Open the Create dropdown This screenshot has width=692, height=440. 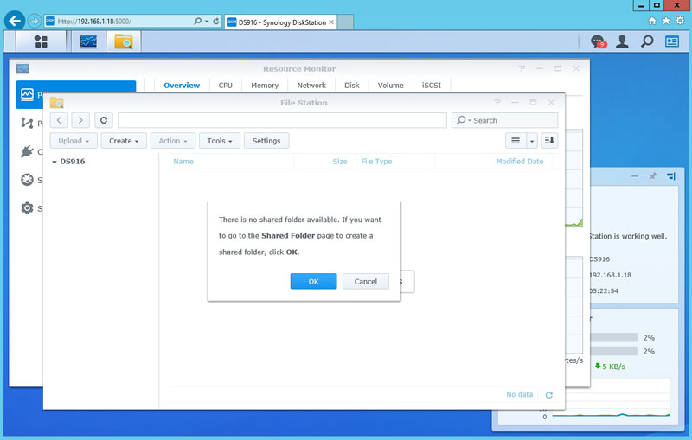coord(124,141)
